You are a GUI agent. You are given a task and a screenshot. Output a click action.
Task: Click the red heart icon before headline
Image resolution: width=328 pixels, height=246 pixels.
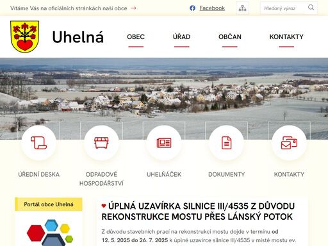click(x=104, y=206)
